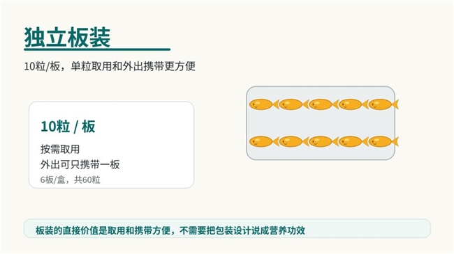Select the fourth fish capsule in top row

(x=353, y=104)
